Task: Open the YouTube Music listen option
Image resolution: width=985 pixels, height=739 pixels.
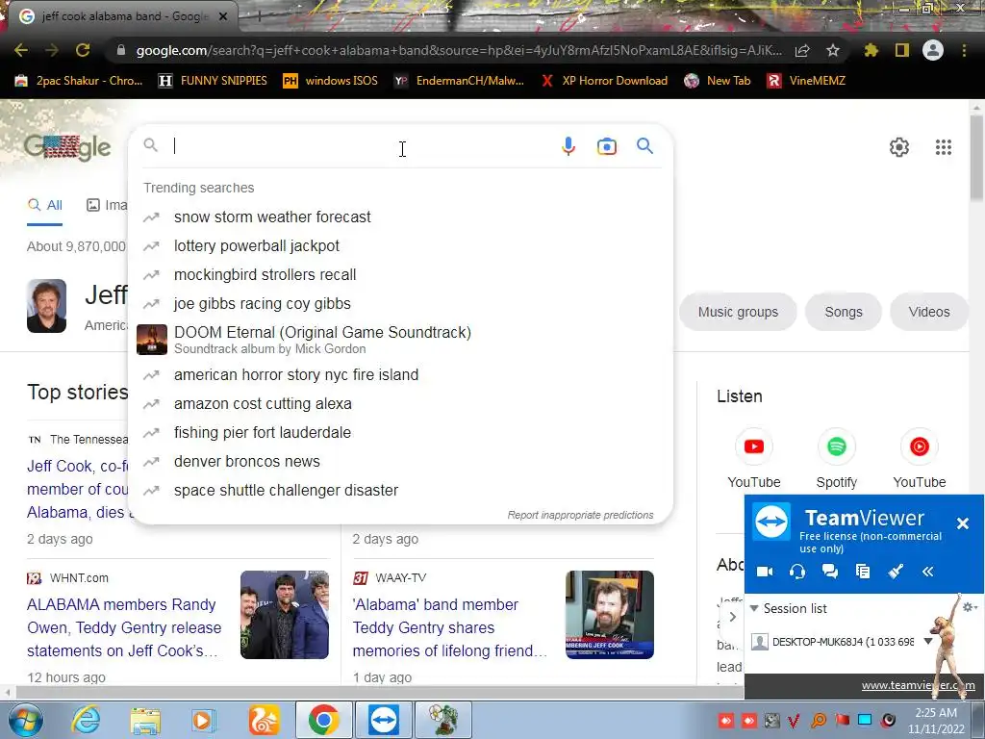Action: click(919, 459)
